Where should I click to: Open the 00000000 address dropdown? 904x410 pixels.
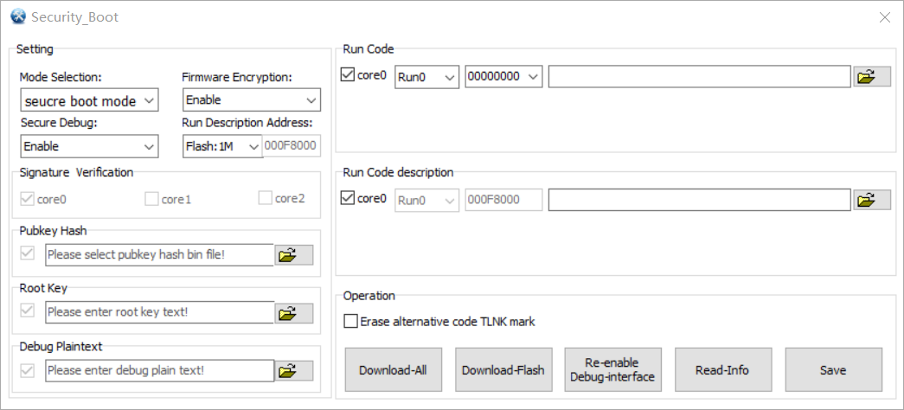503,77
